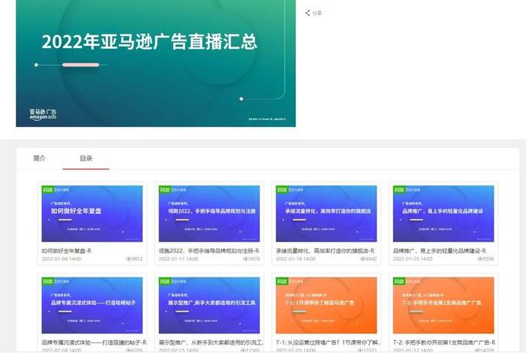Image resolution: width=526 pixels, height=353 pixels.
Task: Click title link 品牌推广，易上手的轻量化品牌建设-R
Action: [440, 251]
